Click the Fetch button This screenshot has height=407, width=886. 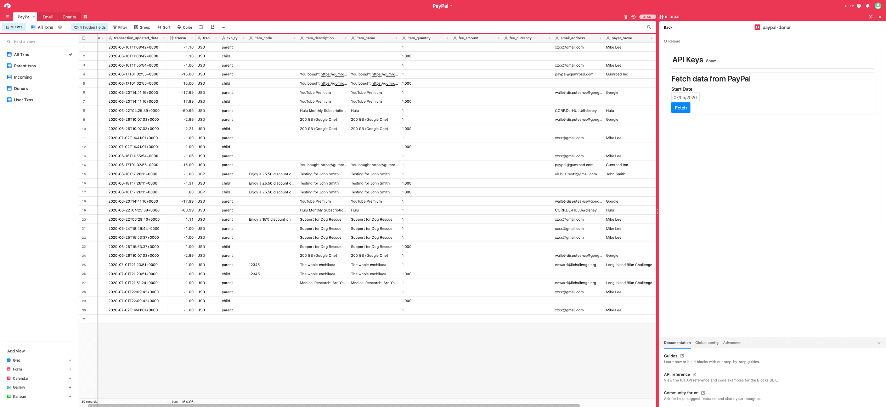(681, 108)
